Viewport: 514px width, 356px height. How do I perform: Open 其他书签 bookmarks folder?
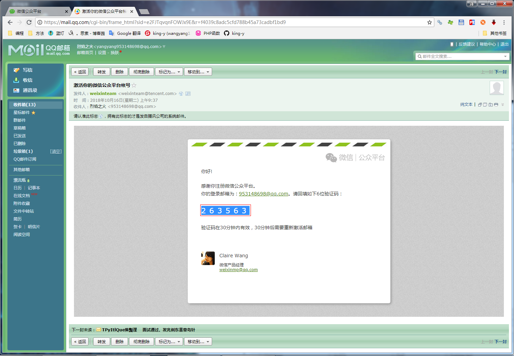click(495, 33)
